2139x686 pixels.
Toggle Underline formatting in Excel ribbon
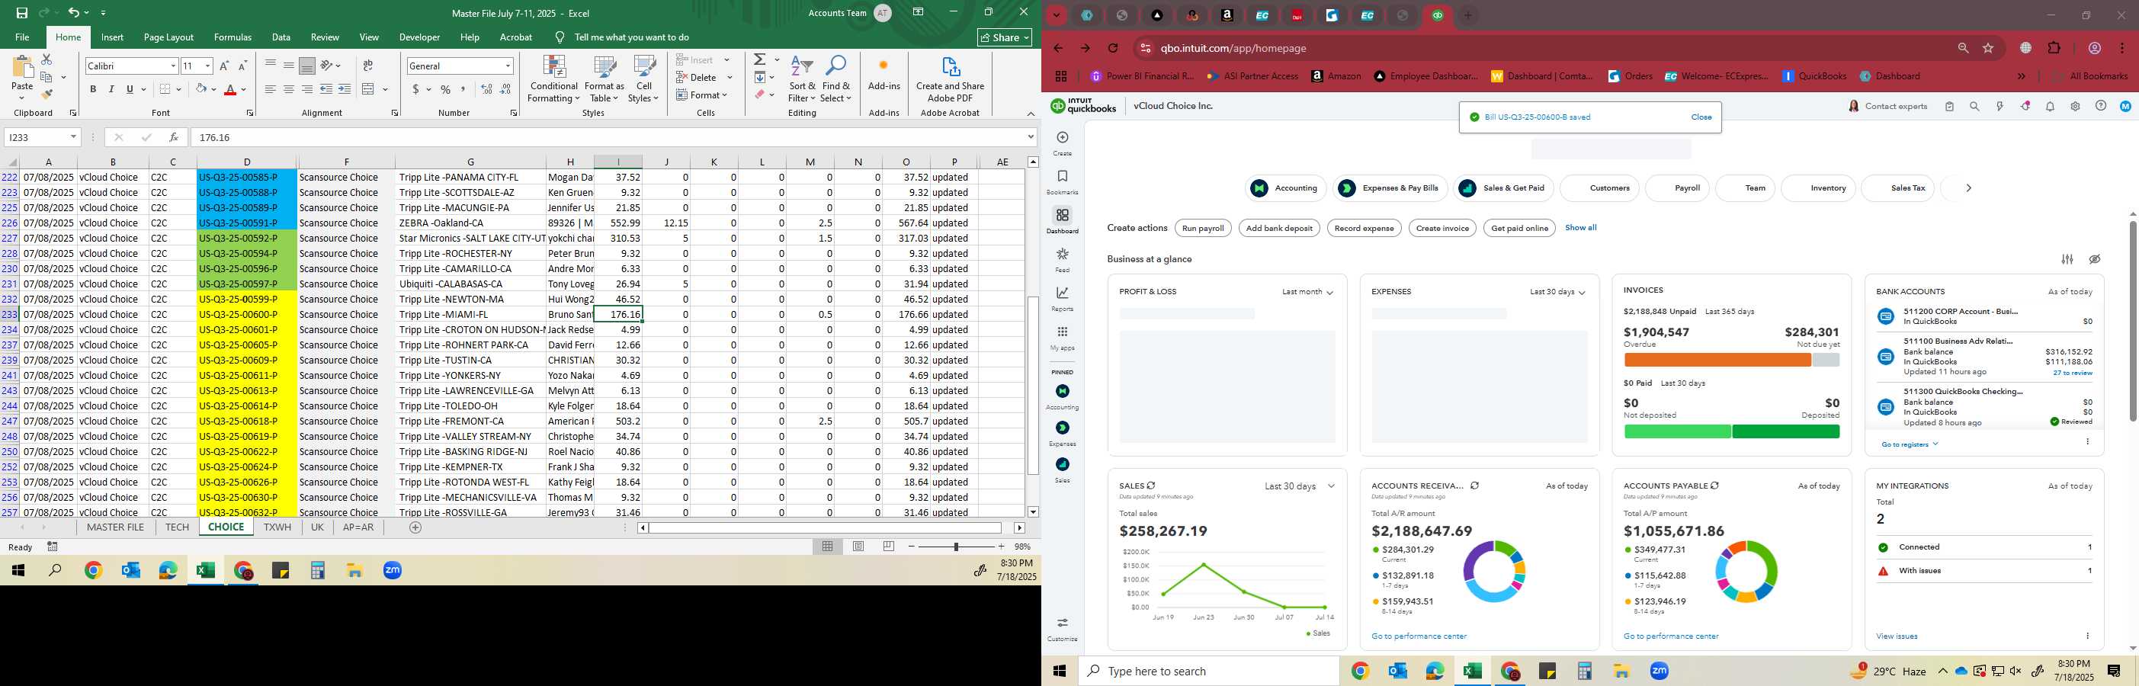pos(130,89)
